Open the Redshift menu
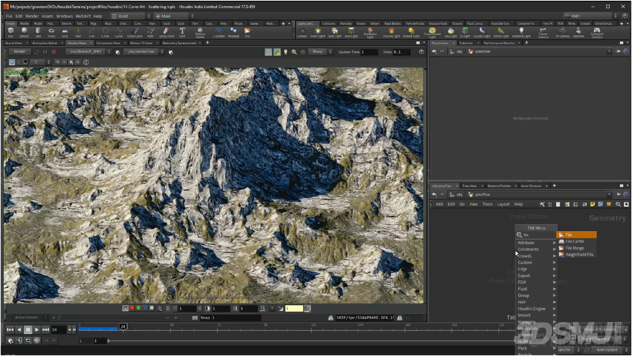The image size is (632, 356). 83,16
